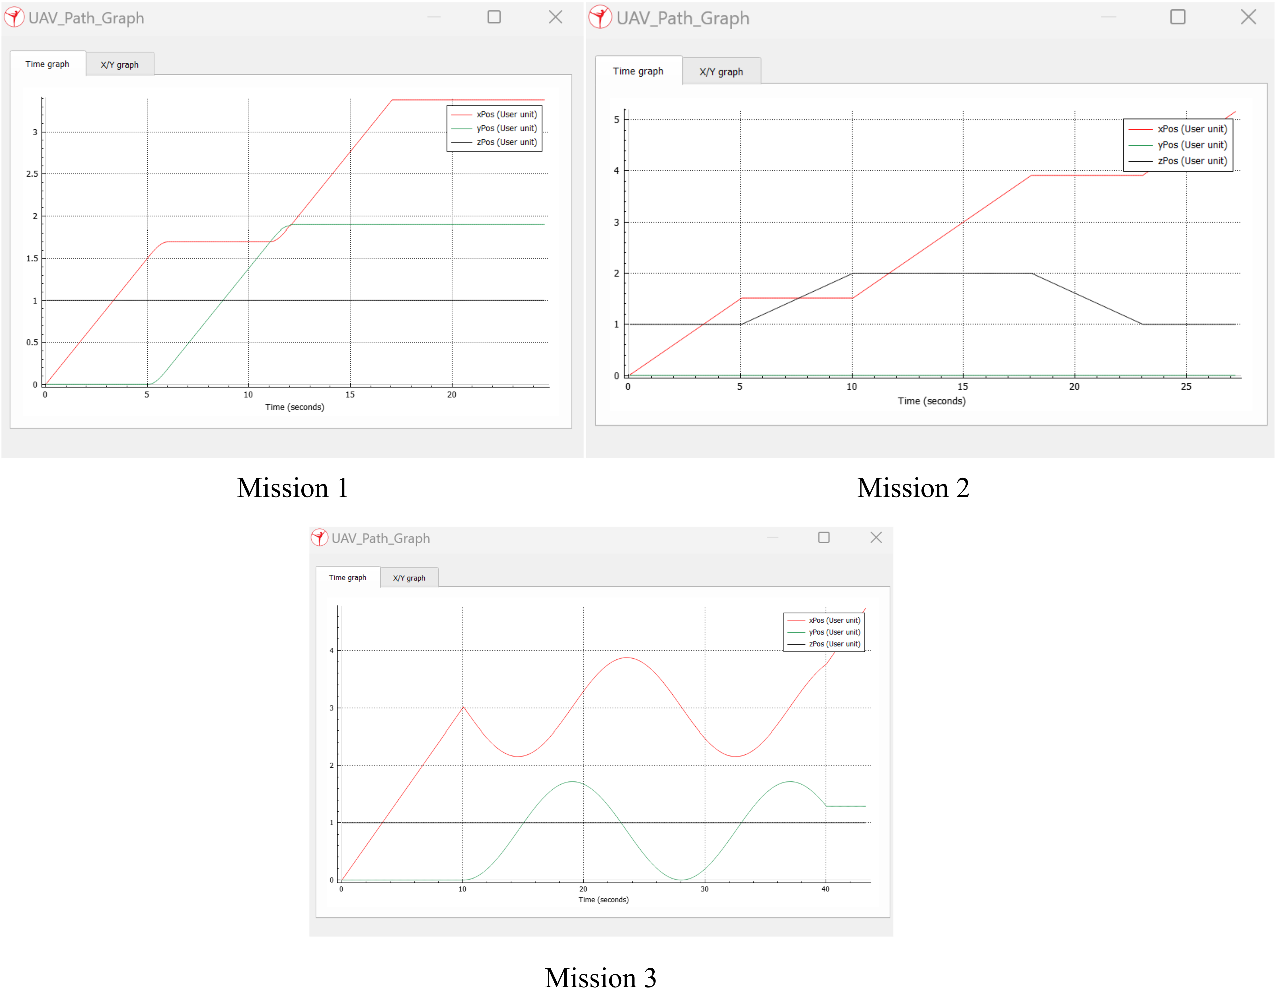Screen dimensions: 1278x1002
Task: Click zPos legend entry in bottom graph
Action: (x=834, y=643)
